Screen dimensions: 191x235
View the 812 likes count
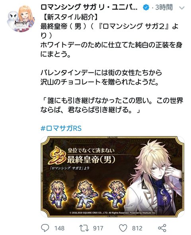tap(137, 228)
